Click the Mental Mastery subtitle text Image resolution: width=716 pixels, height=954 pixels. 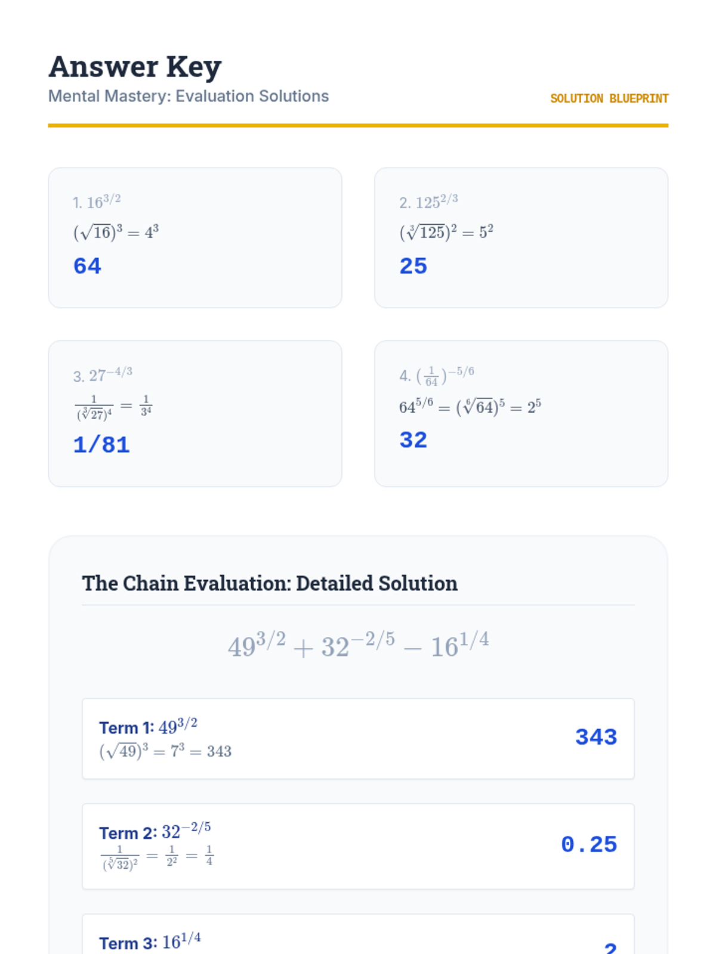pyautogui.click(x=189, y=96)
